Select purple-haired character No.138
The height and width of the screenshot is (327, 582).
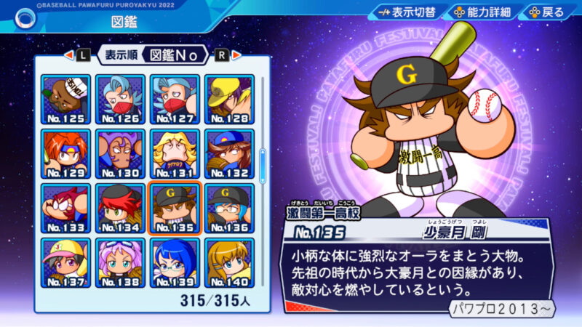click(x=120, y=263)
